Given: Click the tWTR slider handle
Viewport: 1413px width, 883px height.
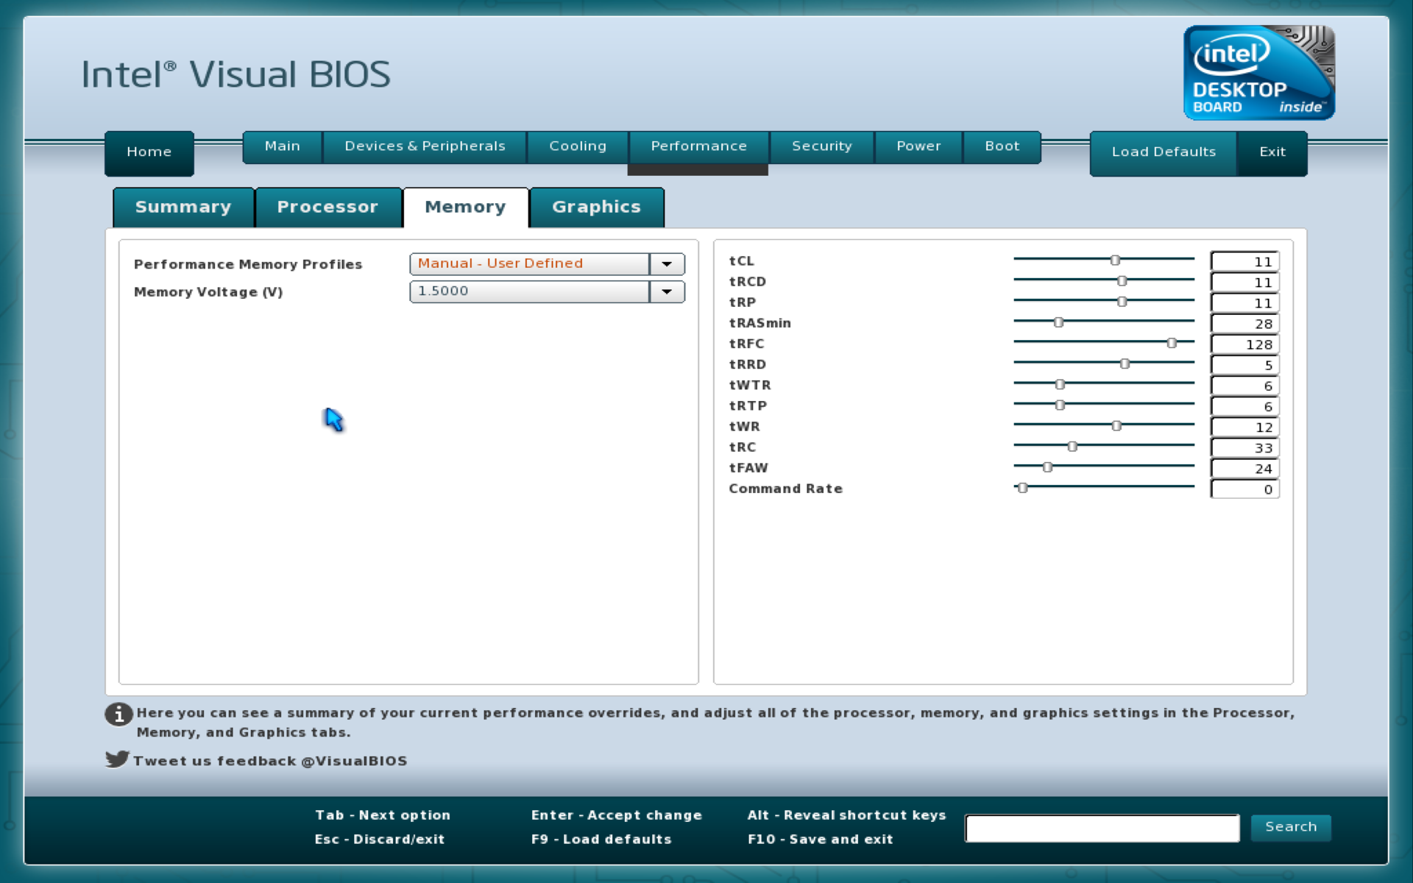Looking at the screenshot, I should [x=1060, y=384].
